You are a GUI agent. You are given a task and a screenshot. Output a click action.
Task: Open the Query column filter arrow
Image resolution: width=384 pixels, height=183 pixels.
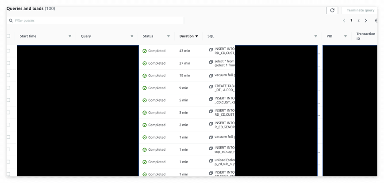click(x=132, y=36)
